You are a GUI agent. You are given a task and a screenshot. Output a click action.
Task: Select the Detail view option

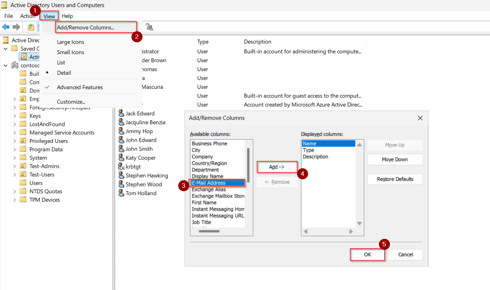point(64,73)
